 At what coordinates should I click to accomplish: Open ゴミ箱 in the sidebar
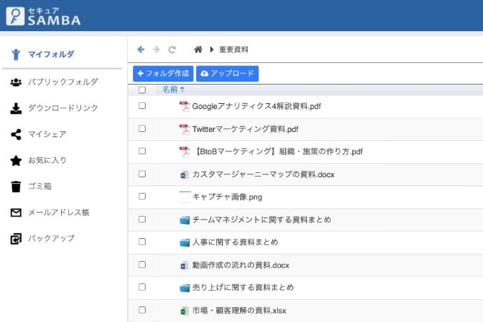[39, 186]
